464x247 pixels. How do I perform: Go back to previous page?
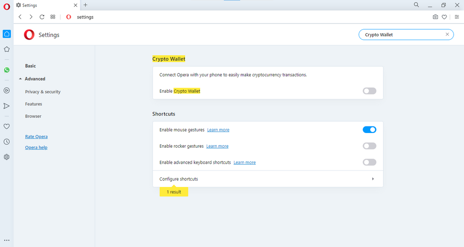[20, 17]
